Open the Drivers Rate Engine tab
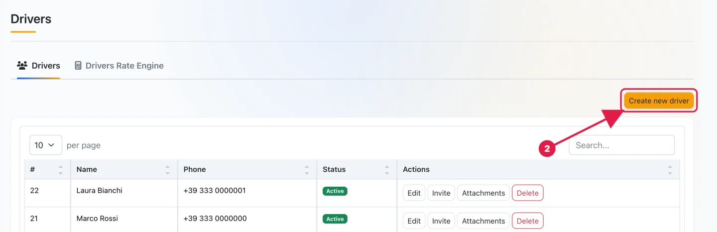 tap(119, 65)
